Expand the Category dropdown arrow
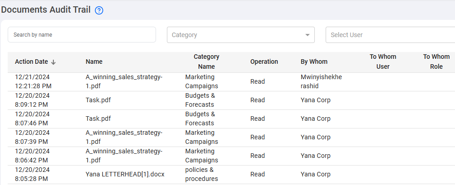This screenshot has height=185, width=455. pyautogui.click(x=308, y=35)
